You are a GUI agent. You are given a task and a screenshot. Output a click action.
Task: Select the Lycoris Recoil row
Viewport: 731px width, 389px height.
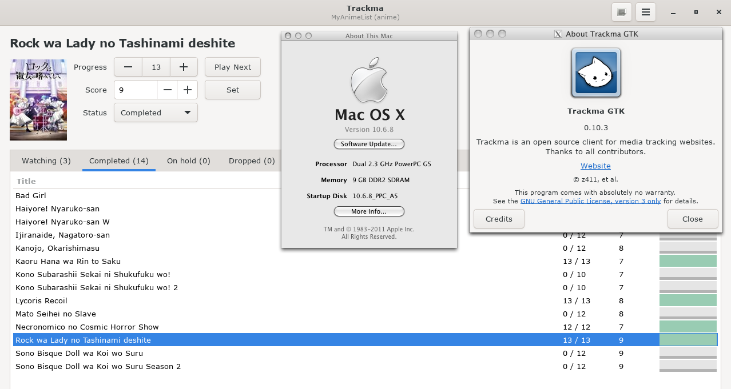click(x=365, y=300)
